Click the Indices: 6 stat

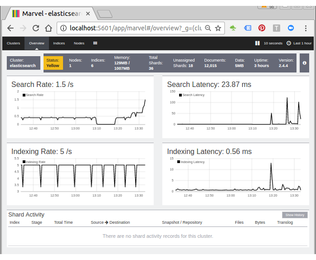click(x=98, y=63)
